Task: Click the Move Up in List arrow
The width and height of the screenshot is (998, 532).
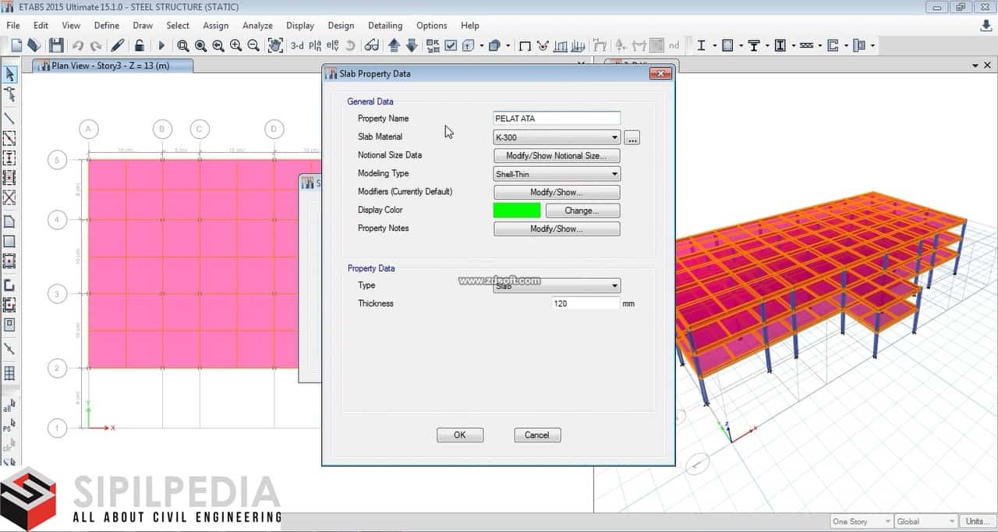Action: [x=394, y=46]
